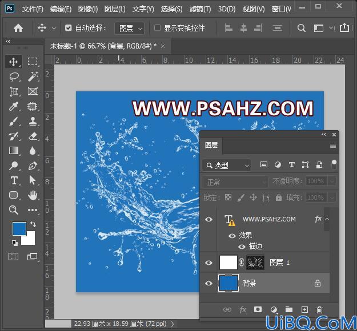Choose the Spot Healing patch tool

33,106
